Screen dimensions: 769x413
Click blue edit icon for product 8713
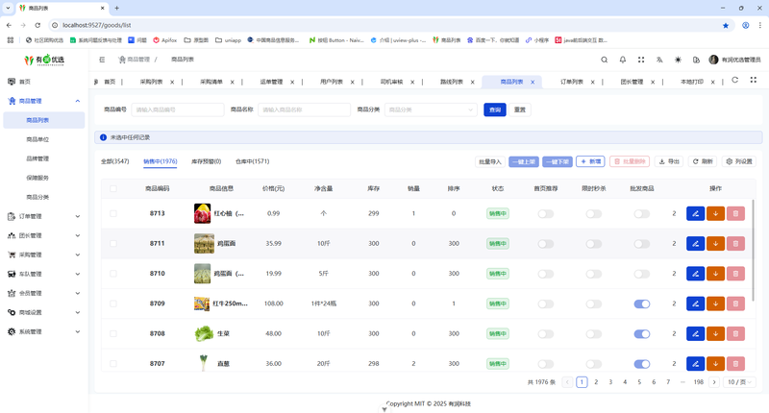pos(696,213)
